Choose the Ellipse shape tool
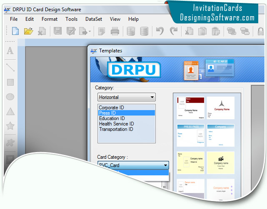This screenshot has height=209, width=267. coord(10,97)
